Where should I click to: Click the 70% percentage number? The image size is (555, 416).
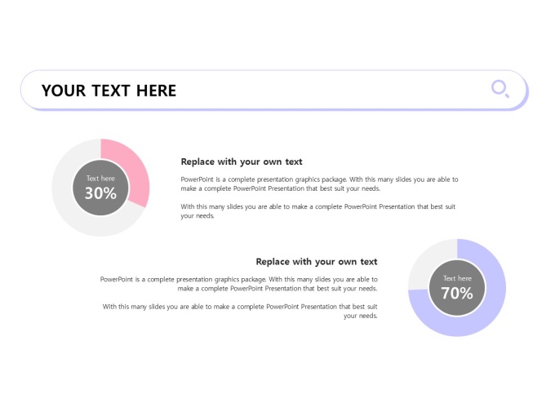pos(457,294)
